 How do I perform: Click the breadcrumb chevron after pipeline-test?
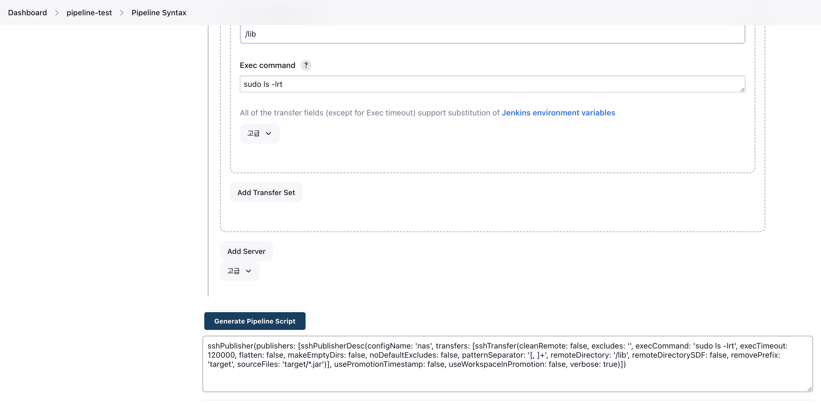pyautogui.click(x=122, y=13)
